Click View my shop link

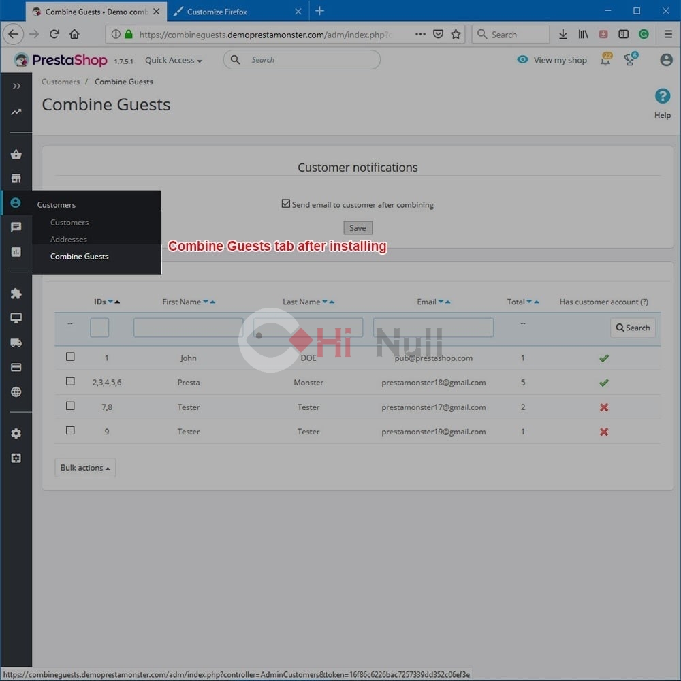(552, 60)
